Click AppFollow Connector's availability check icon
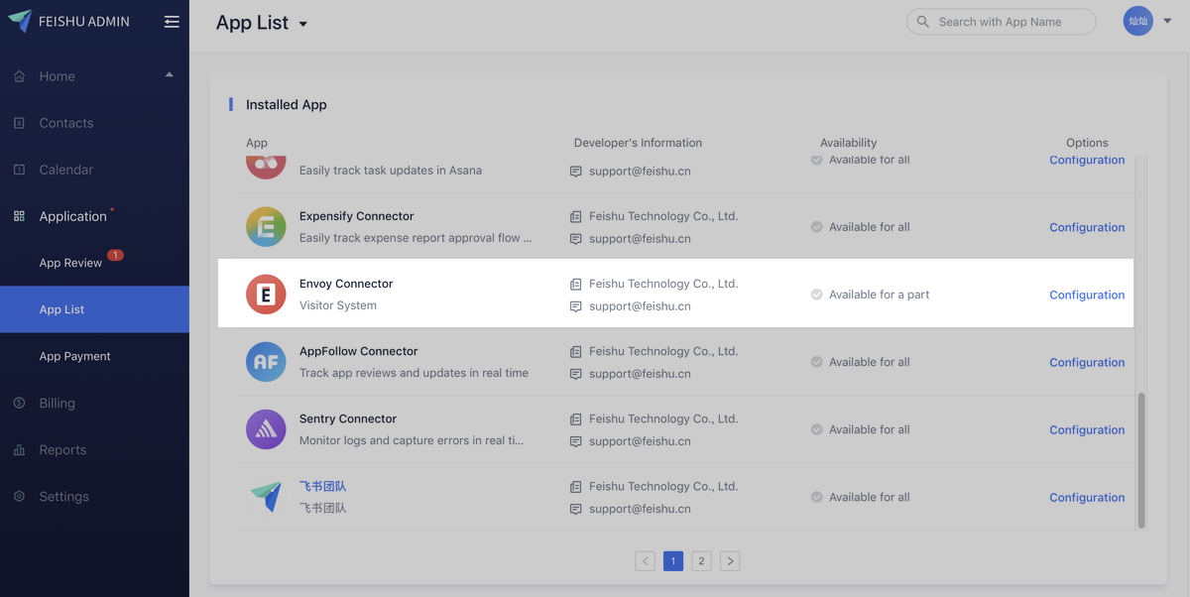Viewport: 1190px width, 597px height. pos(816,362)
